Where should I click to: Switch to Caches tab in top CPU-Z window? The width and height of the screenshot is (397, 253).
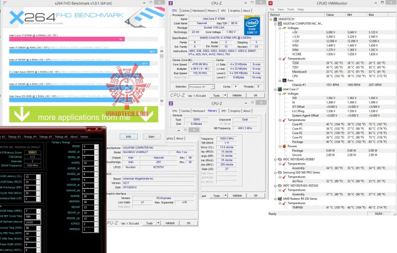point(185,10)
